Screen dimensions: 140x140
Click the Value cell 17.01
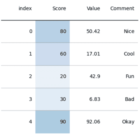(93, 54)
